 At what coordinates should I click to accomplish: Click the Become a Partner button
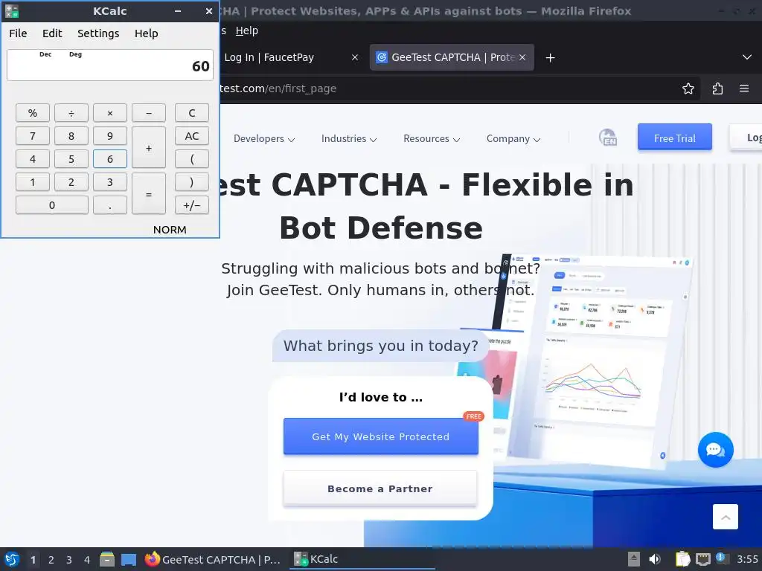point(380,488)
